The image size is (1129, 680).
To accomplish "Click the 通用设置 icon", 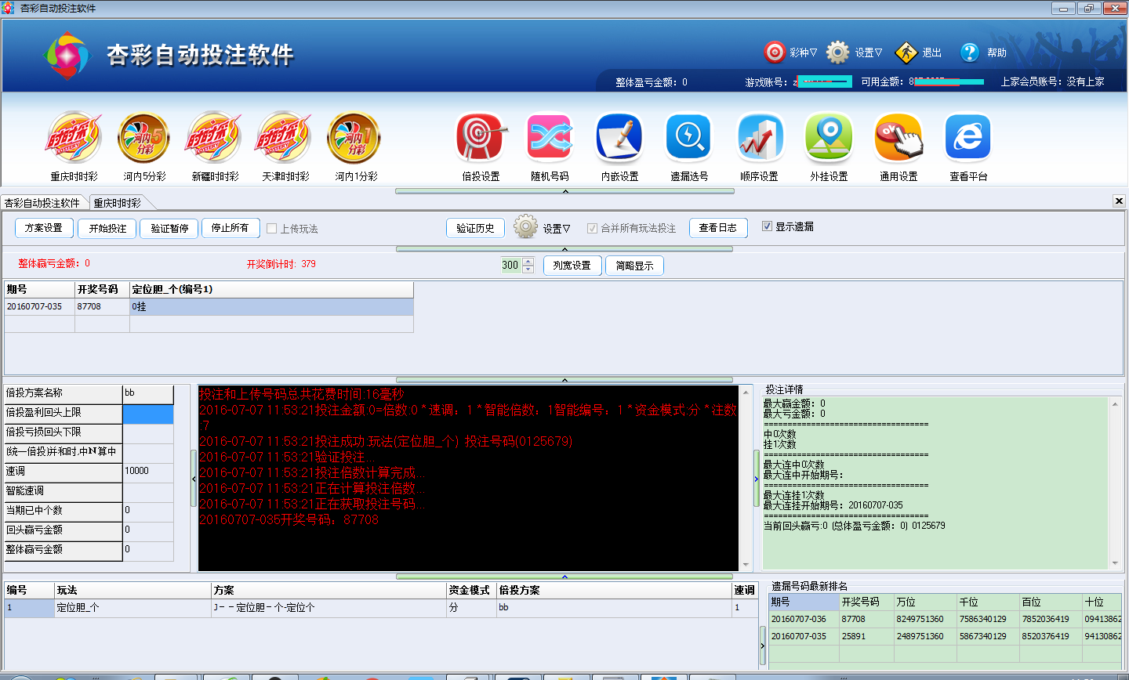I will 898,139.
